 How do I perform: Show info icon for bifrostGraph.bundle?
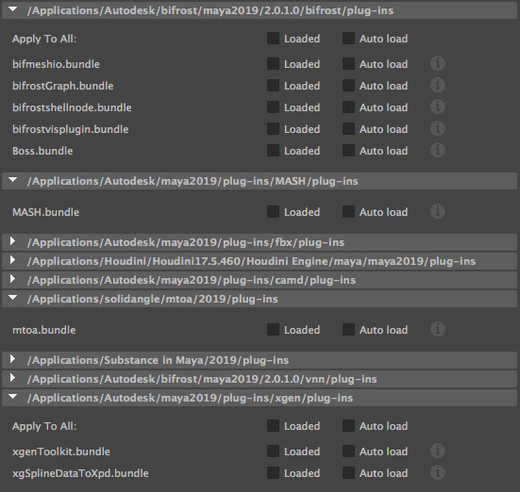(438, 86)
